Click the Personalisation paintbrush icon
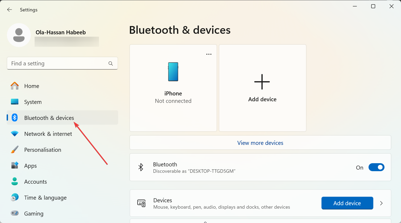 coord(15,150)
